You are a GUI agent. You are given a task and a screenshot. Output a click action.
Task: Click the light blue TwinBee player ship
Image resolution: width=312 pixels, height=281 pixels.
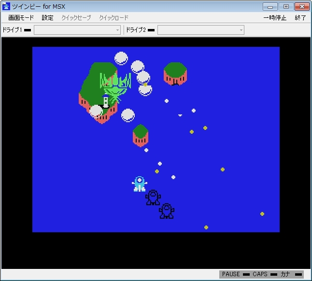140,184
